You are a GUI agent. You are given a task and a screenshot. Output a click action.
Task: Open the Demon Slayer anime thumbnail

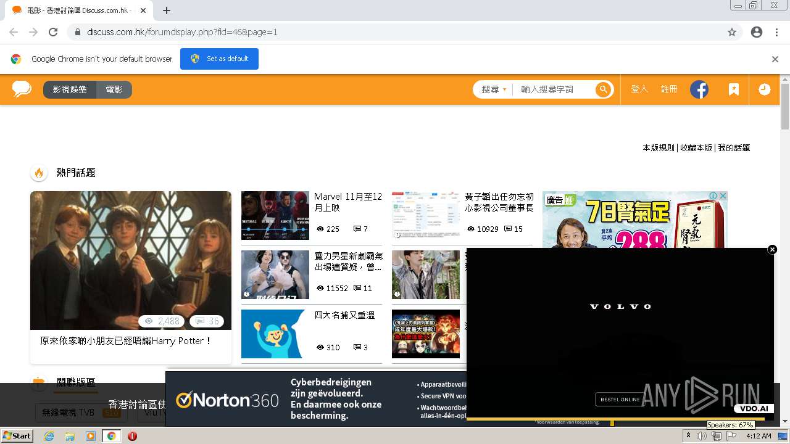(426, 334)
